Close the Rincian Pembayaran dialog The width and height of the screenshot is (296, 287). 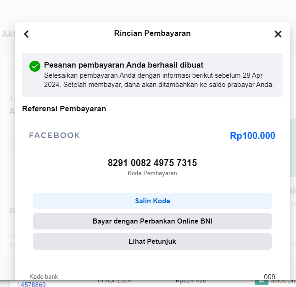278,34
